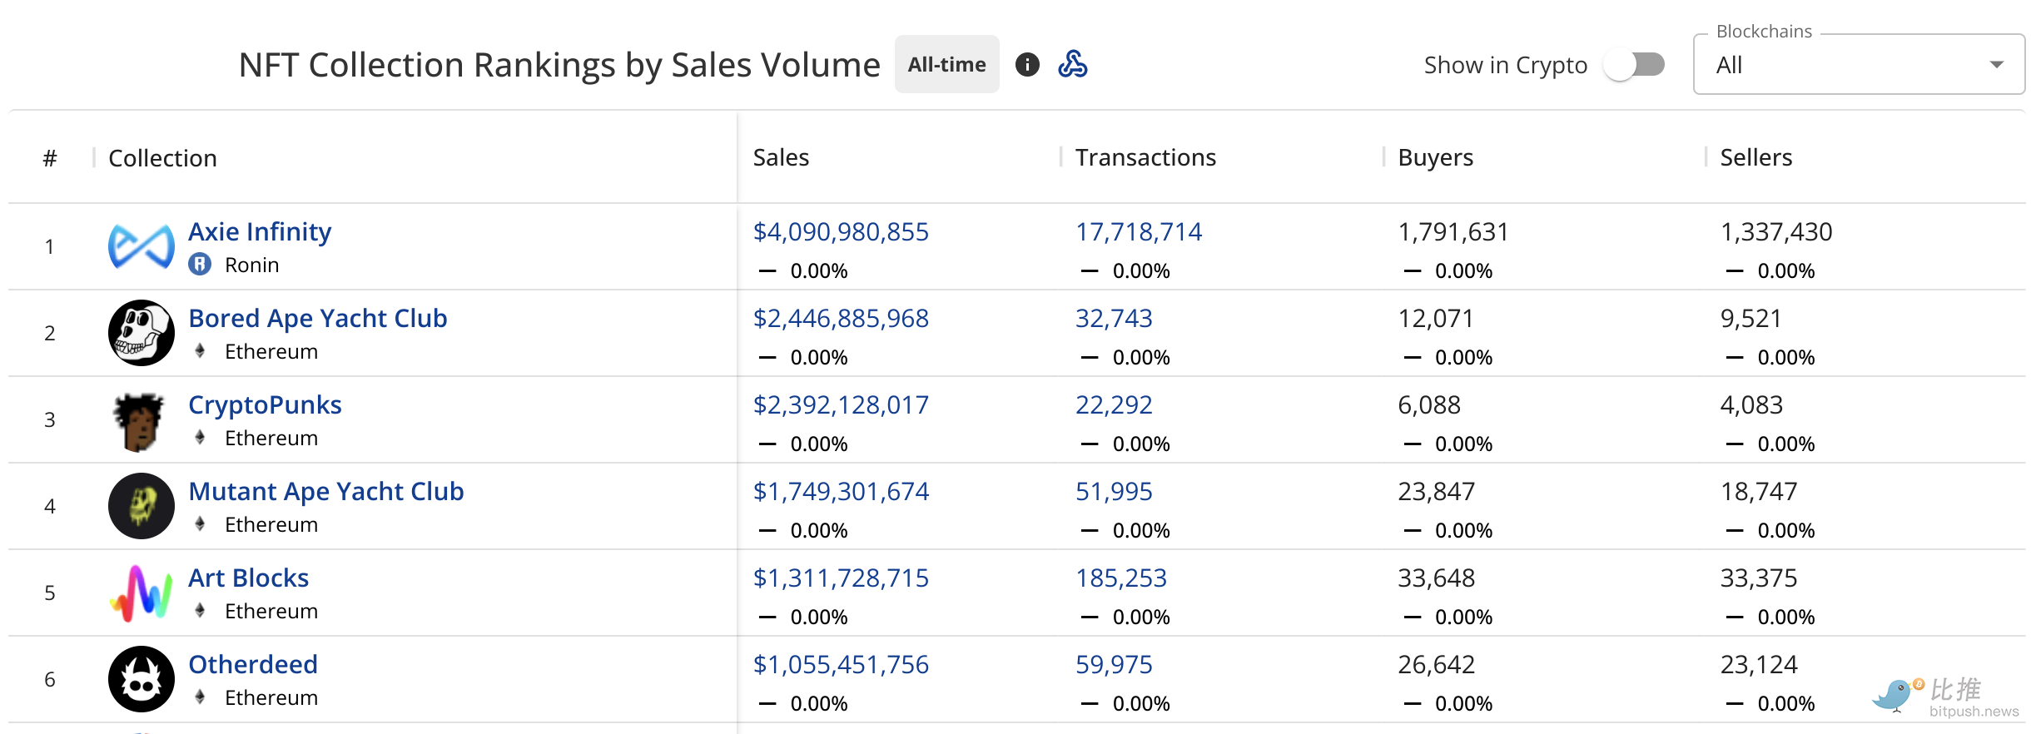Click the info icon beside All-time
Screen dimensions: 2036x734
pyautogui.click(x=1027, y=65)
